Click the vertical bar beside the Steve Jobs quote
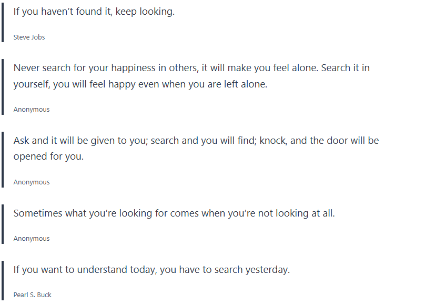425x304 pixels. point(3,22)
